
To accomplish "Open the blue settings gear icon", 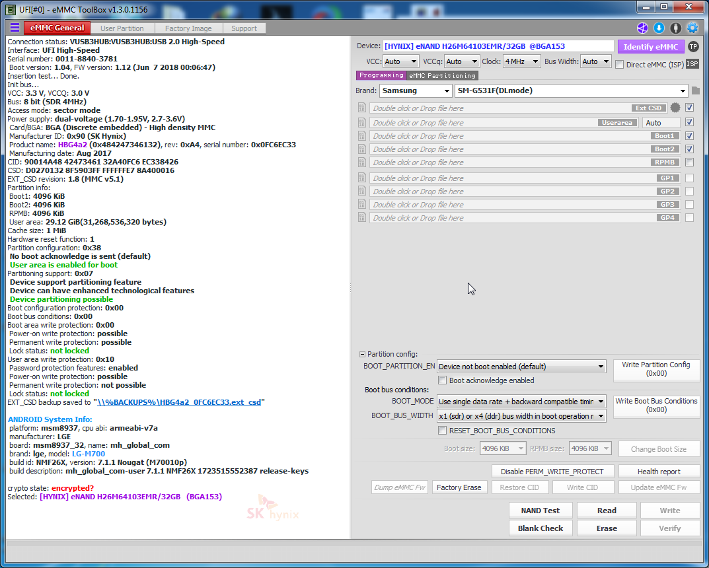I will click(692, 28).
